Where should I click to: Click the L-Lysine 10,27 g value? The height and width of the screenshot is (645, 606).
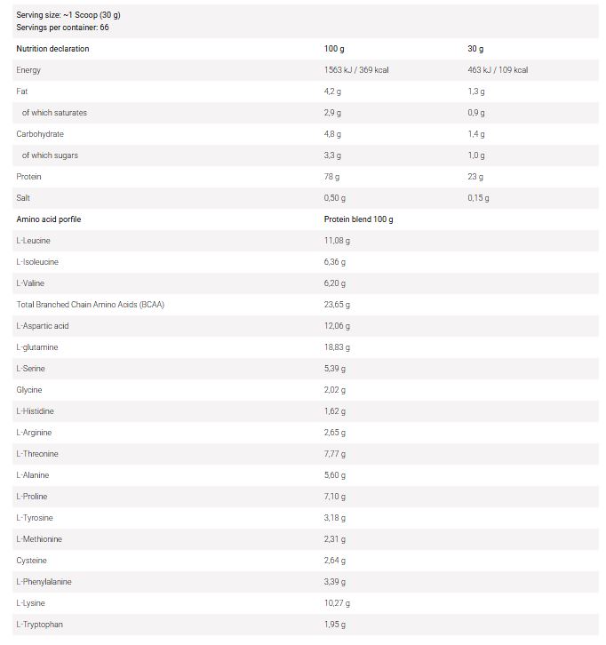point(337,603)
